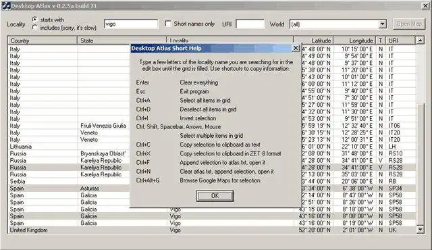The image size is (432, 250).
Task: Click longitude cell 6° 38' 00" W
Action: point(358,189)
